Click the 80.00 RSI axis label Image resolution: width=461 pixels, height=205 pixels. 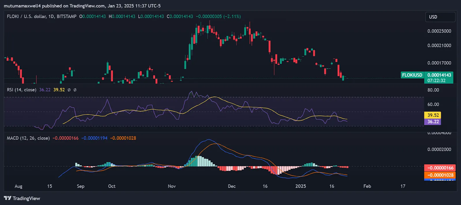433,90
